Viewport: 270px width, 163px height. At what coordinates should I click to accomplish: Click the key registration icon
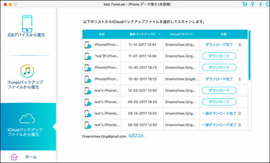point(252,4)
